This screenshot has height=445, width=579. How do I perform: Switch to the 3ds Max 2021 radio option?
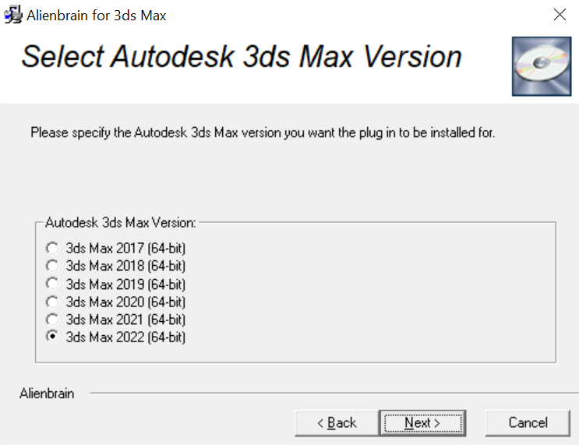tap(52, 320)
